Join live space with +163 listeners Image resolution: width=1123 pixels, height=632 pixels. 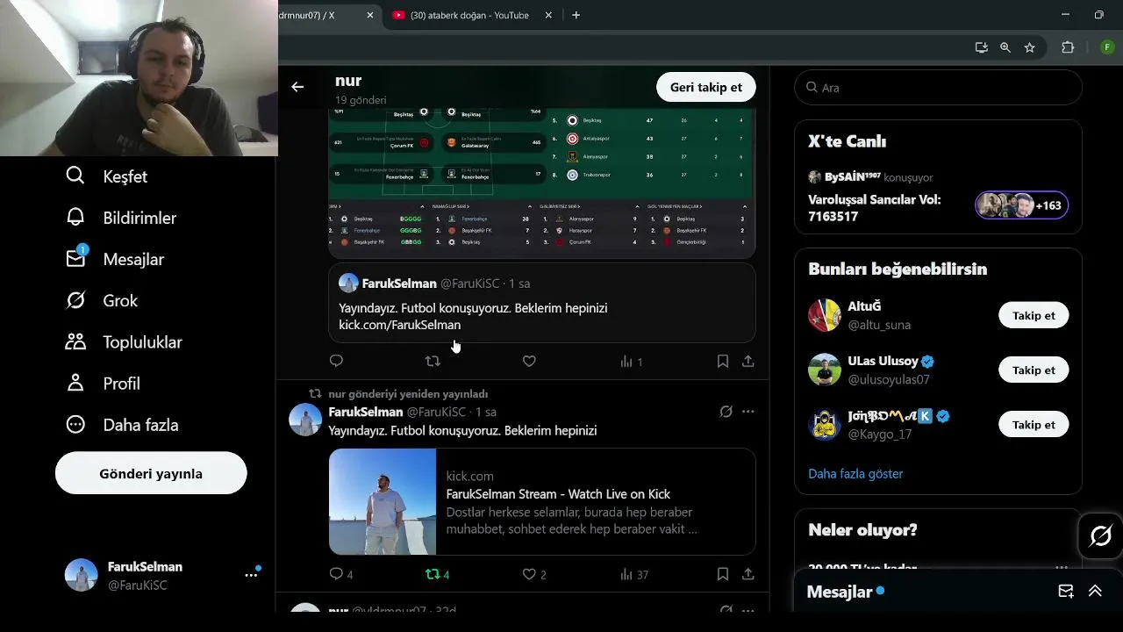point(1022,205)
